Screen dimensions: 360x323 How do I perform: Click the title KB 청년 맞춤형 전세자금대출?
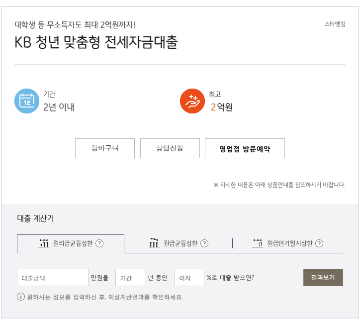coord(96,42)
